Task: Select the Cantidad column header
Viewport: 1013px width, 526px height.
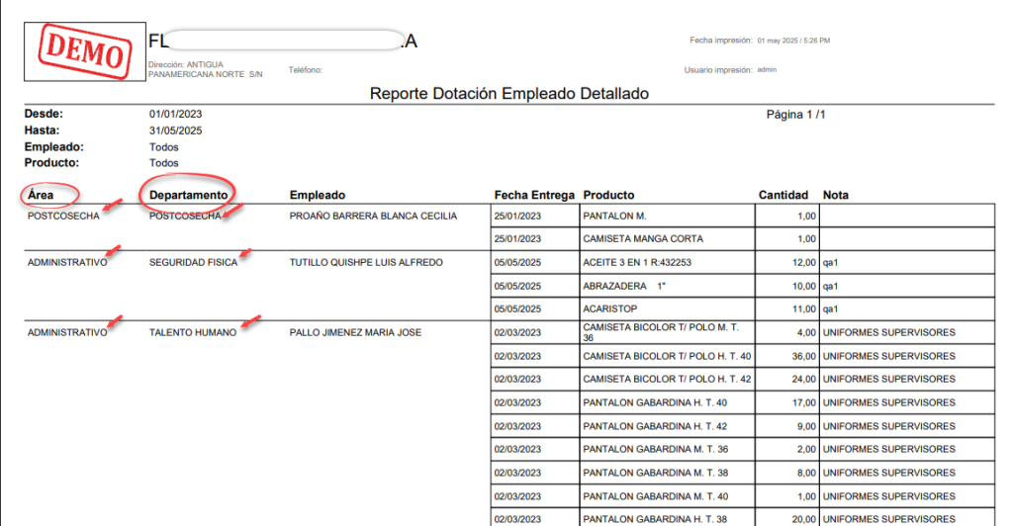Action: [x=783, y=195]
